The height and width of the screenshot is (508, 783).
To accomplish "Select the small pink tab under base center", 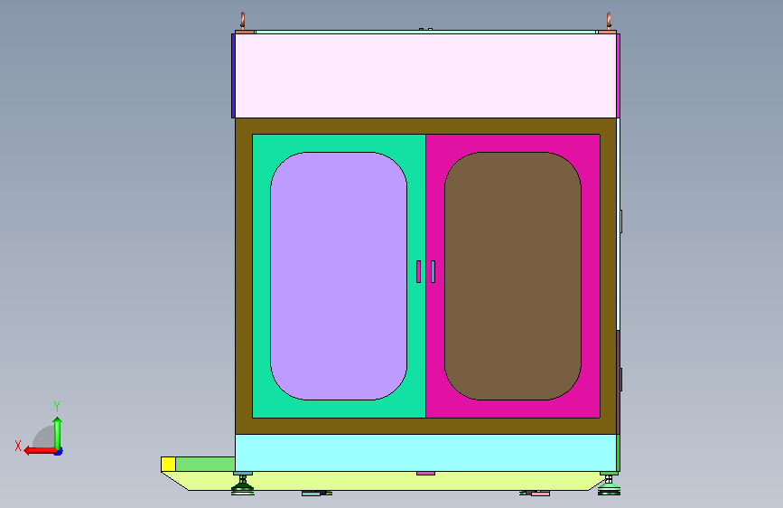I will pyautogui.click(x=425, y=473).
